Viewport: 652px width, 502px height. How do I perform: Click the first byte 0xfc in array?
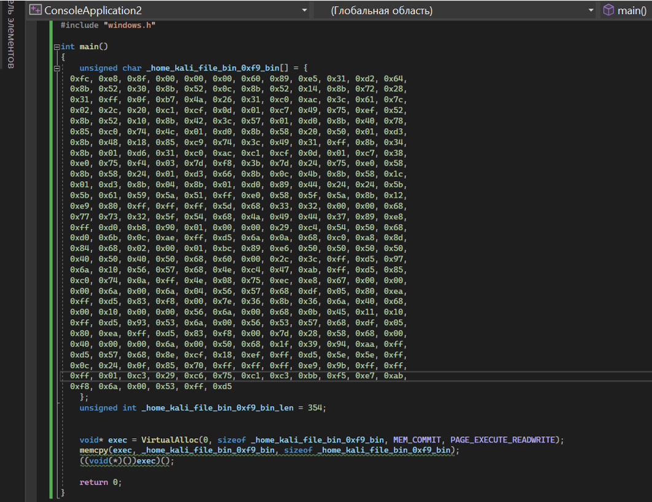click(79, 79)
